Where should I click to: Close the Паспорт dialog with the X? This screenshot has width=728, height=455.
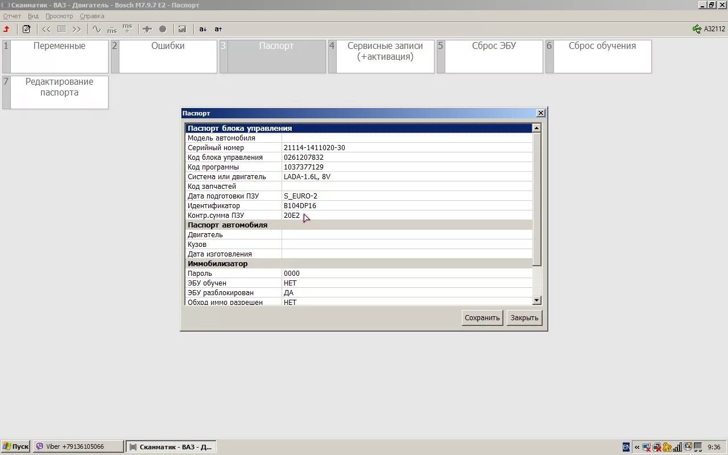pos(541,113)
